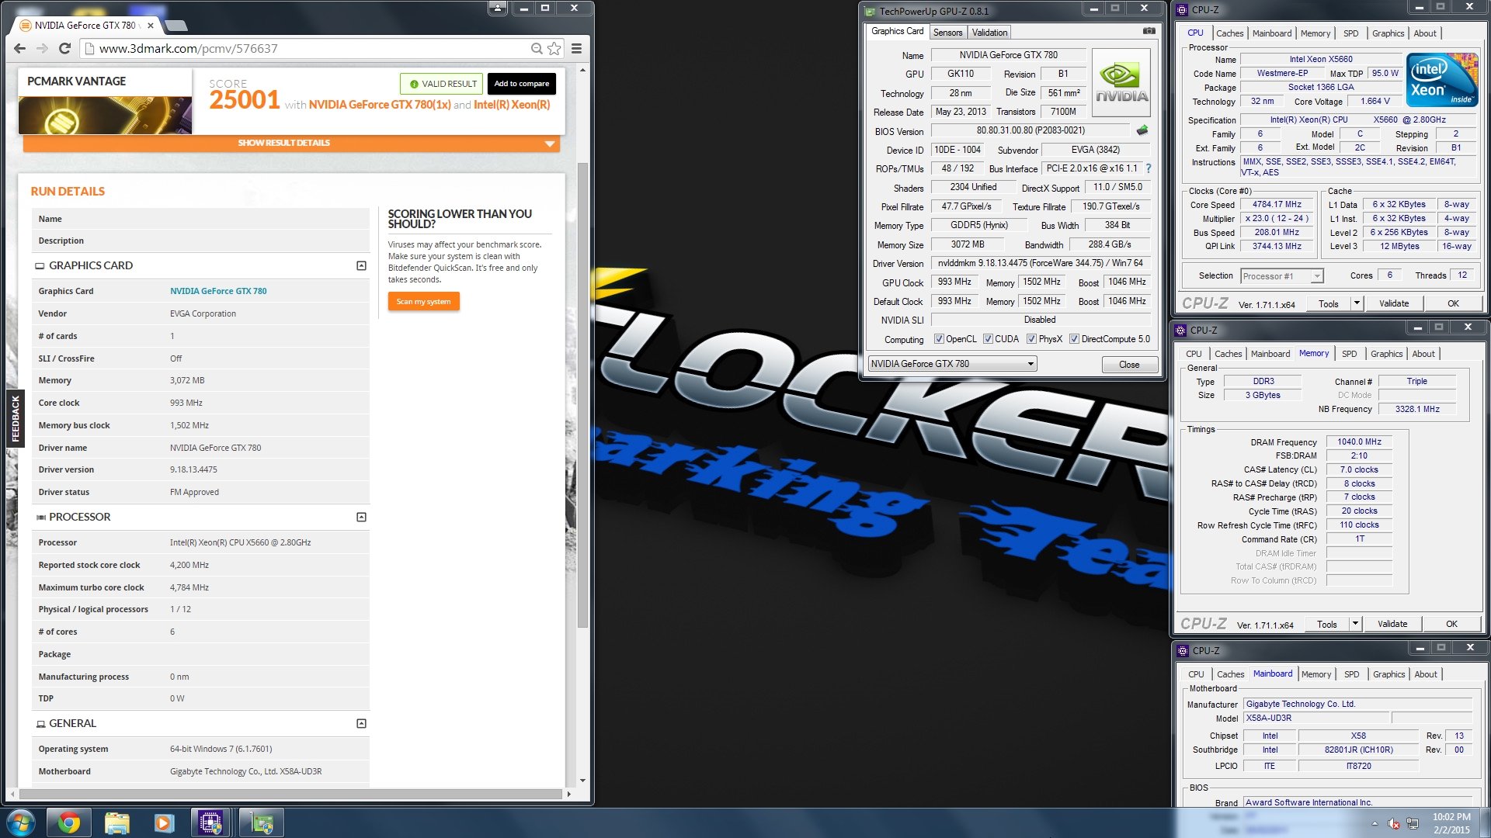The height and width of the screenshot is (838, 1491).
Task: Toggle OpenCL checkbox in GPU-Z
Action: click(x=939, y=339)
